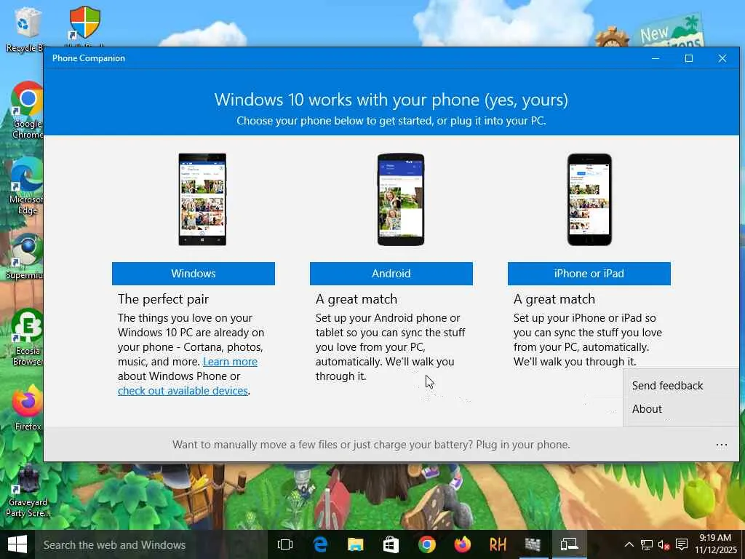The height and width of the screenshot is (559, 745).
Task: Click the Search the web and Windows box
Action: coord(150,544)
